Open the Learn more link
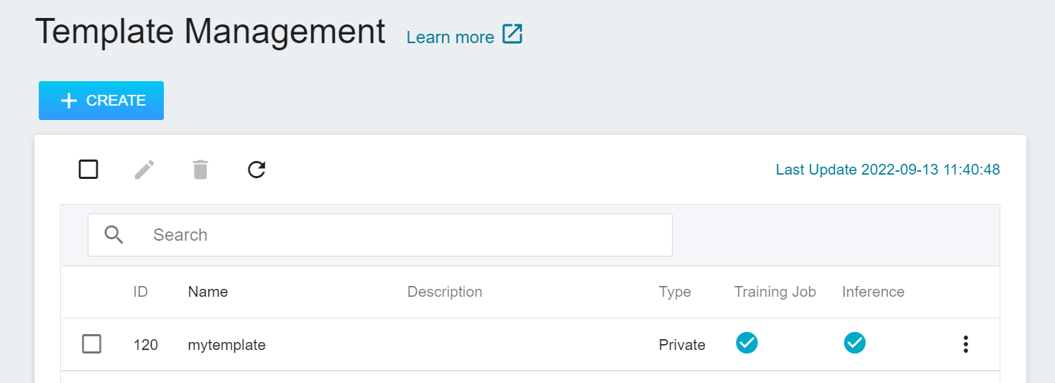Image resolution: width=1055 pixels, height=383 pixels. [x=451, y=37]
